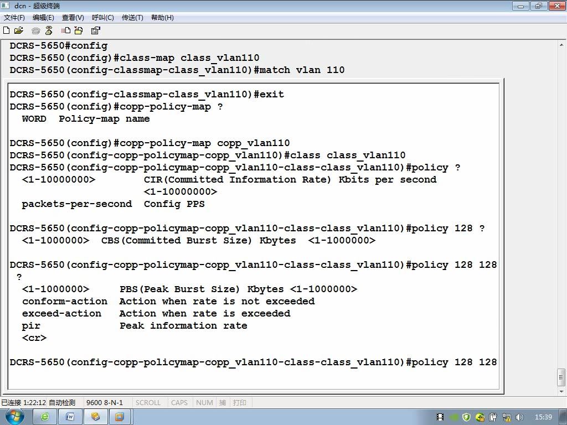567x425 pixels.
Task: Click the last 'policy 128 128' prompt line
Action: [x=253, y=362]
